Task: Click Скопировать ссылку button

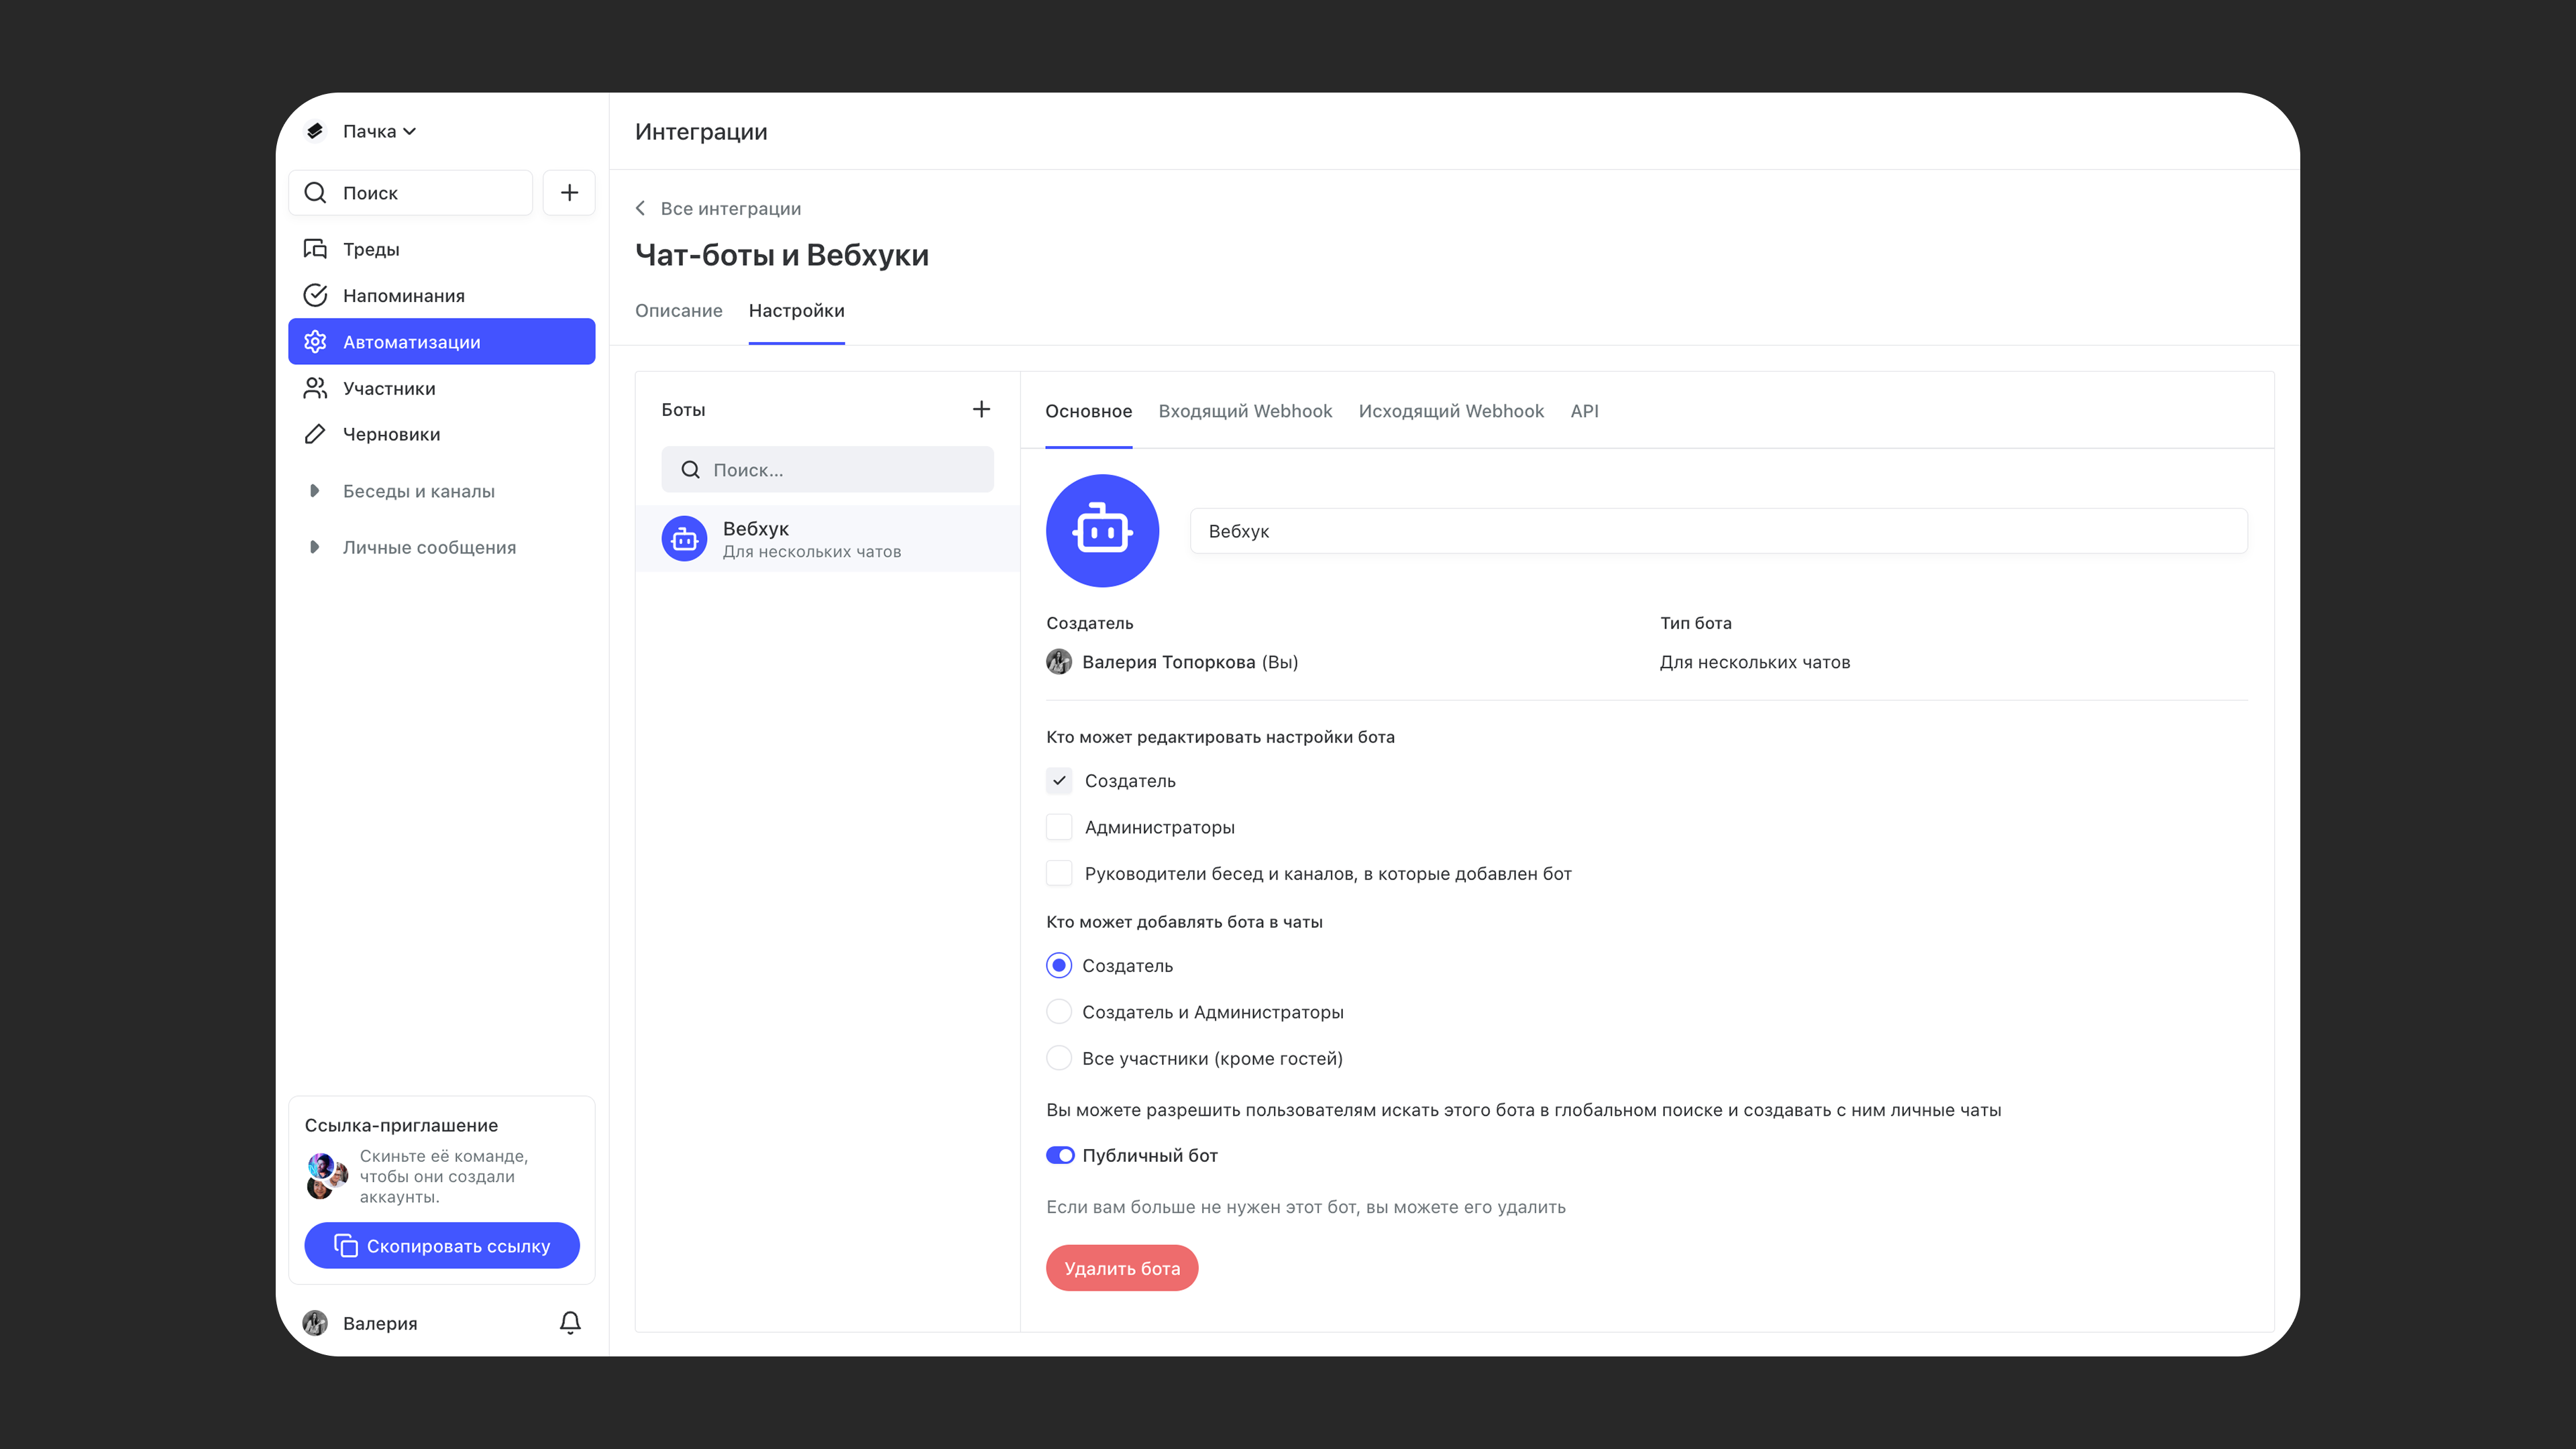Action: point(442,1246)
